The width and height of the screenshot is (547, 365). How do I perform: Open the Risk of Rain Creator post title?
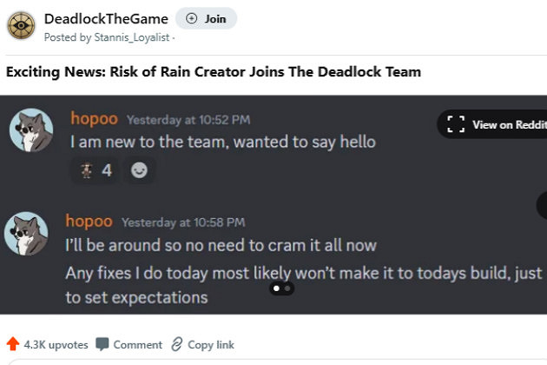[x=214, y=72]
